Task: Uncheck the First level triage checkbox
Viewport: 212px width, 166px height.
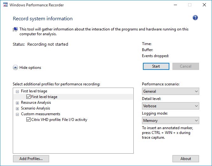Action: click(29, 97)
